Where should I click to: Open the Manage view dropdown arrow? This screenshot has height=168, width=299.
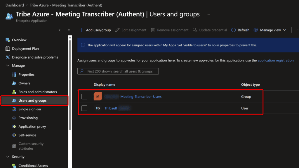[285, 30]
